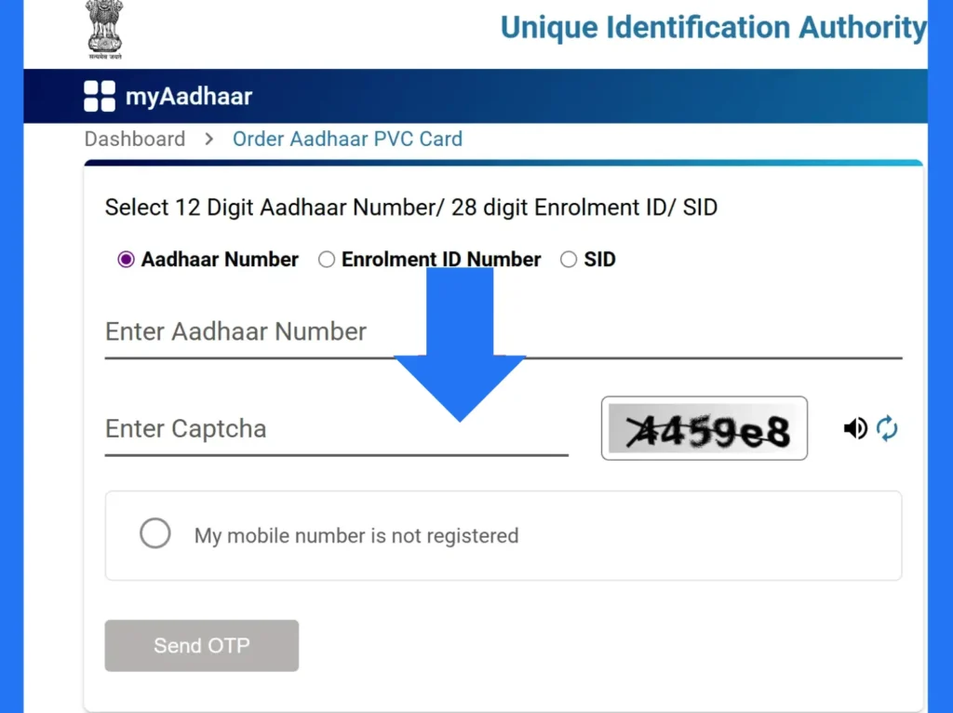
Task: Click the breadcrumb chevron separator
Action: pyautogui.click(x=207, y=139)
